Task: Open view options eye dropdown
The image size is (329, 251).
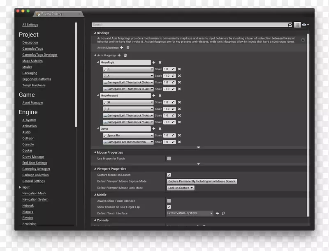Action: [305, 25]
